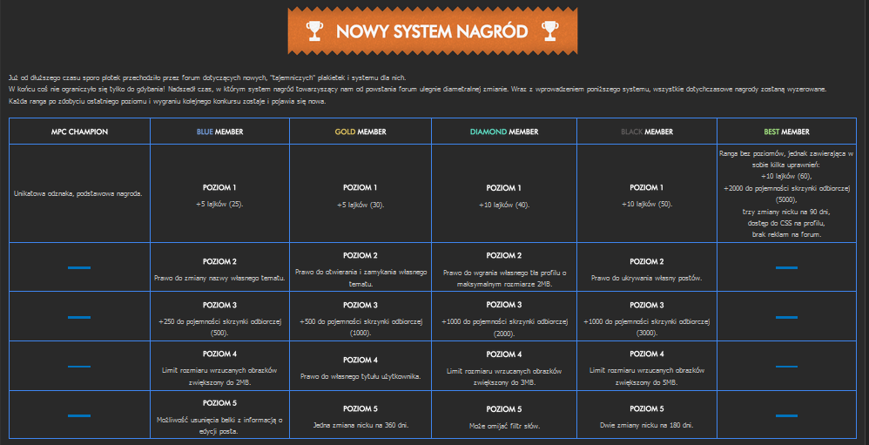This screenshot has height=445, width=869.
Task: Click "POZIOM 5" heading in Diamond Member column
Action: pos(504,409)
